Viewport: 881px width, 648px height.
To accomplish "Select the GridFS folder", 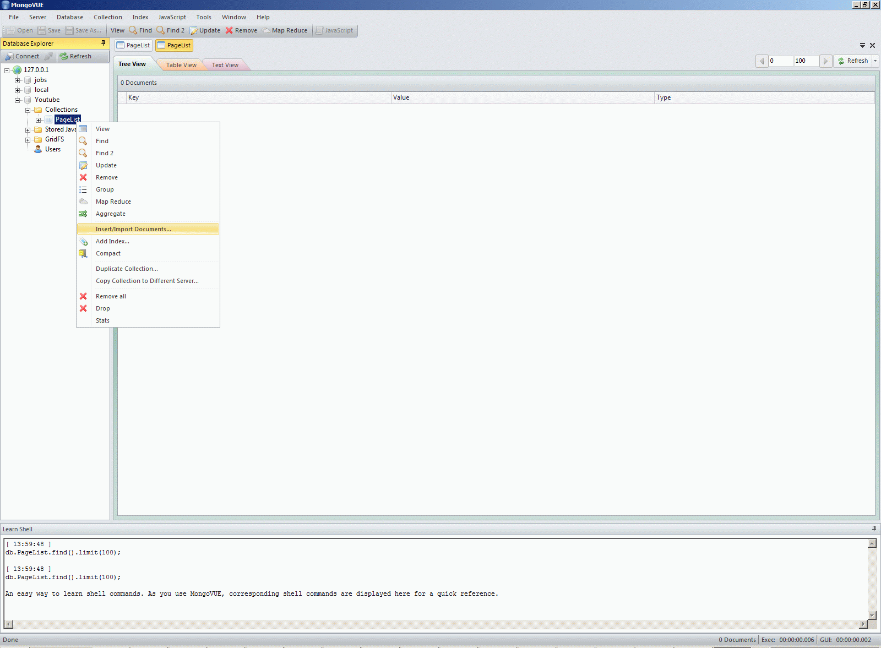I will pos(55,139).
